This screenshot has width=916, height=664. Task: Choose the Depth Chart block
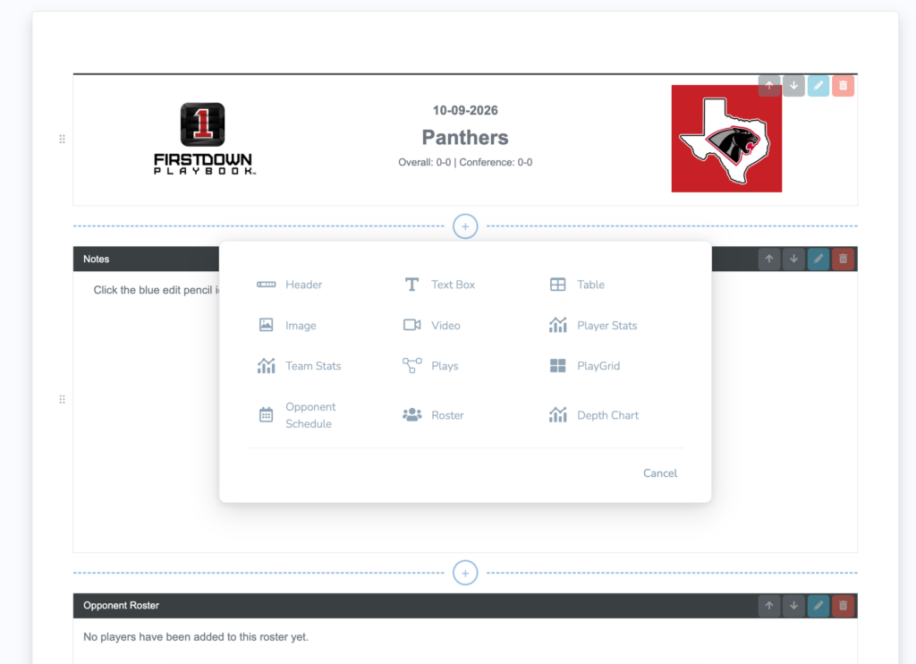click(594, 415)
